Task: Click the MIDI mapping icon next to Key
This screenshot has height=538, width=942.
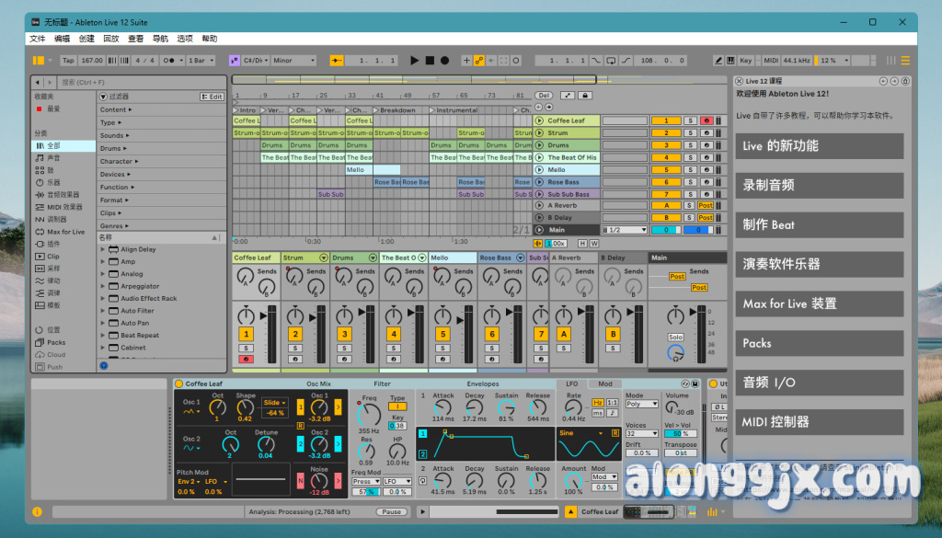Action: pyautogui.click(x=771, y=60)
